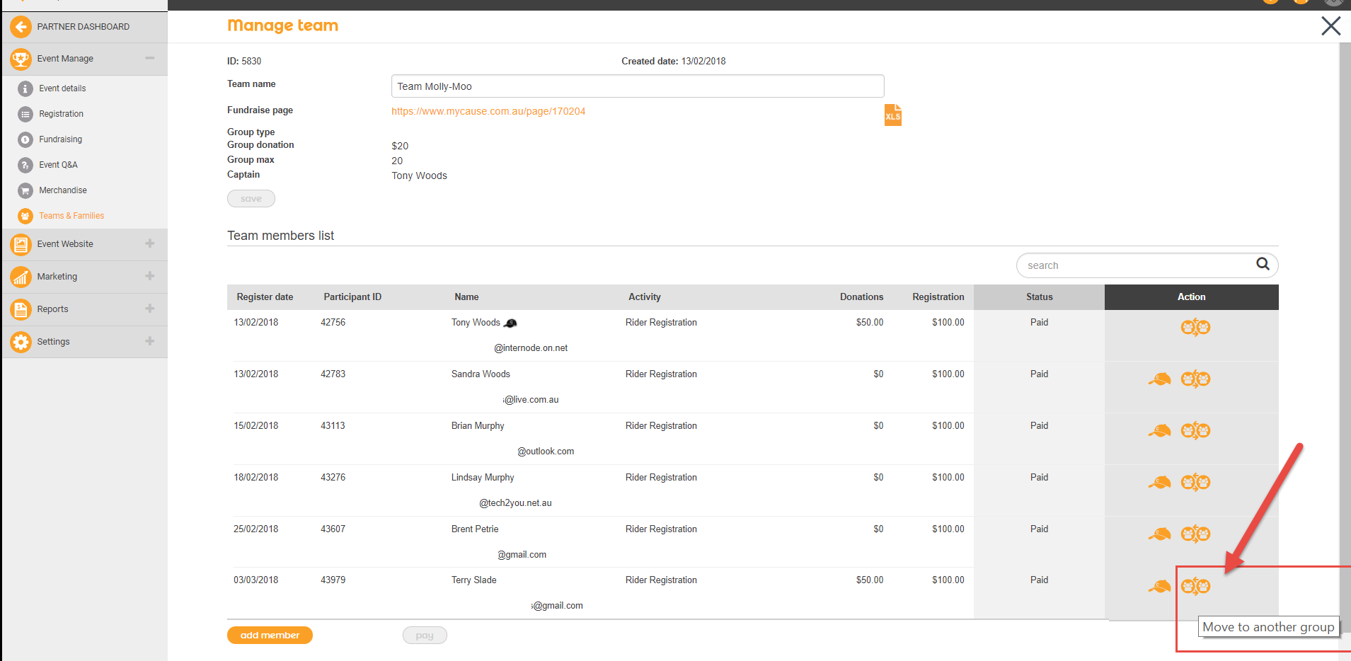The height and width of the screenshot is (661, 1351).
Task: Click the @tech2you.net.au email text
Action: coord(515,503)
